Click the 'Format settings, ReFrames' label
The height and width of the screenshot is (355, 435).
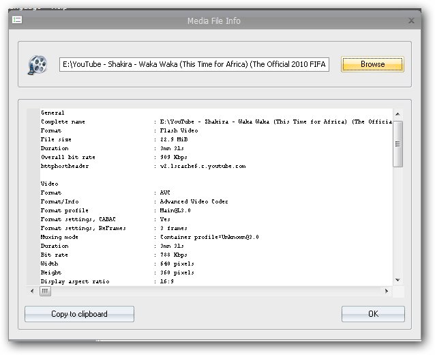click(x=83, y=228)
